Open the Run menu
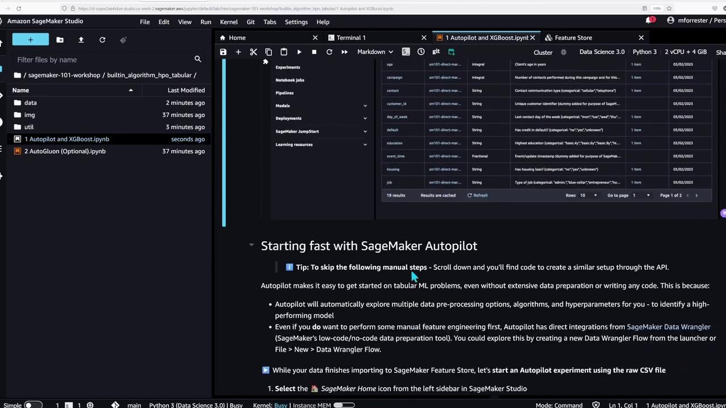The width and height of the screenshot is (726, 408). click(x=206, y=22)
